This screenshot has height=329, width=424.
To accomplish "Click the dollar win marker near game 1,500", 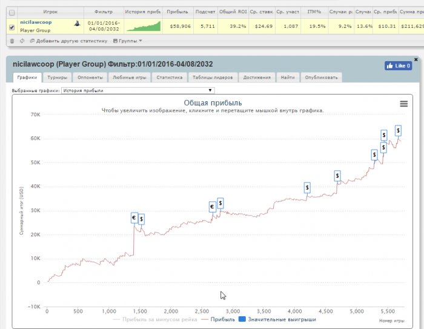I will tap(141, 219).
